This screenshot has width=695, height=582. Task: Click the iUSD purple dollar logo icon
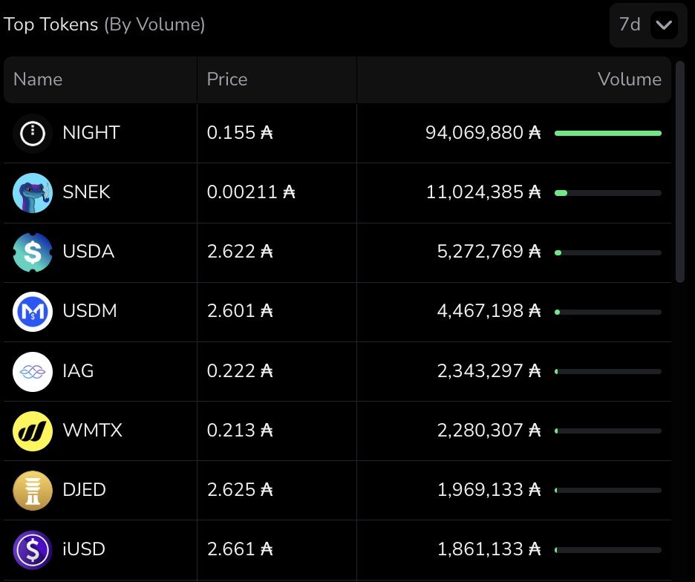(x=33, y=549)
